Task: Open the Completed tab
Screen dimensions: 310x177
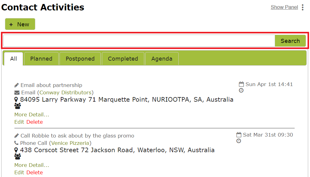Action: [x=123, y=58]
